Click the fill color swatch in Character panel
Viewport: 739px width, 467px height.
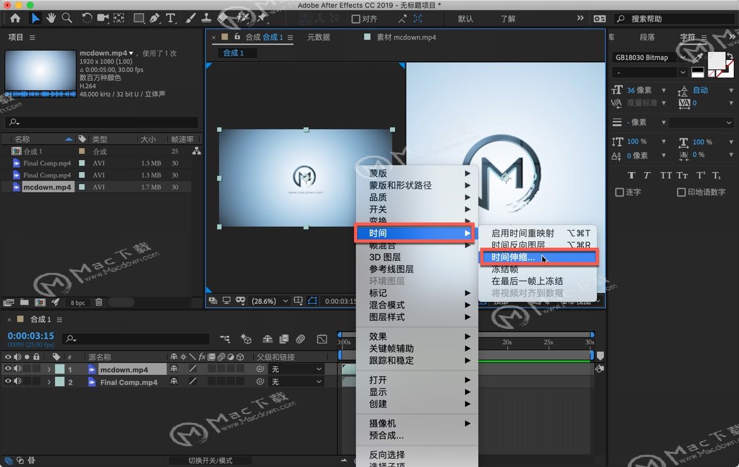pos(716,61)
